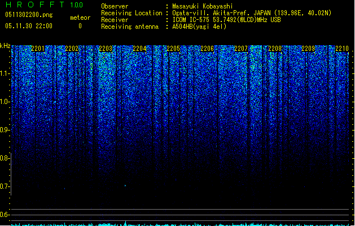The width and height of the screenshot is (355, 226).
Task: Click the A504HB(yagi 4el) antenna value
Action: tap(199, 27)
